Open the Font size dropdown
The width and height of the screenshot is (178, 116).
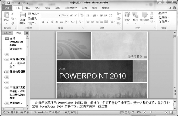[x=68, y=15]
